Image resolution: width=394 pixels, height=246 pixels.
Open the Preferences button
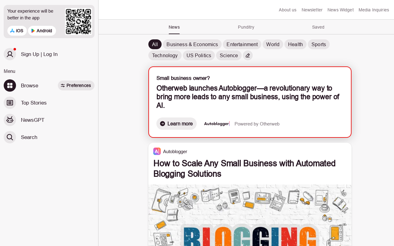tap(76, 85)
